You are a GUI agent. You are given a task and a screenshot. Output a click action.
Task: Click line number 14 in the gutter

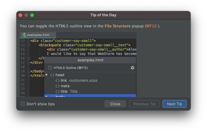click(22, 49)
